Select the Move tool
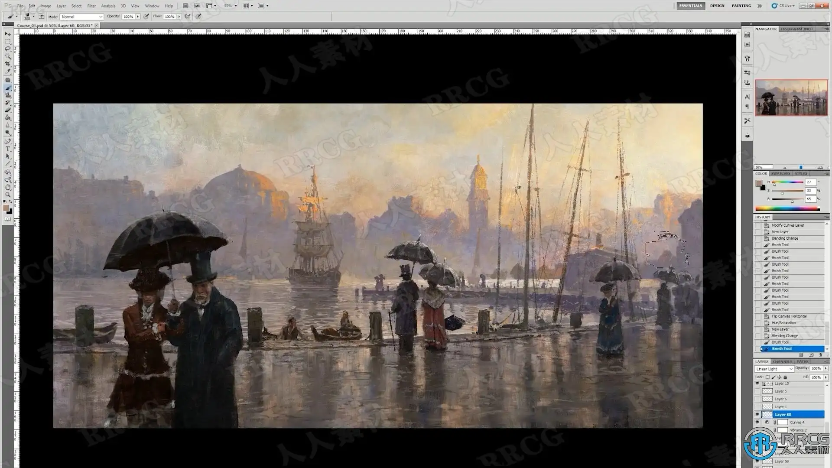 click(8, 34)
